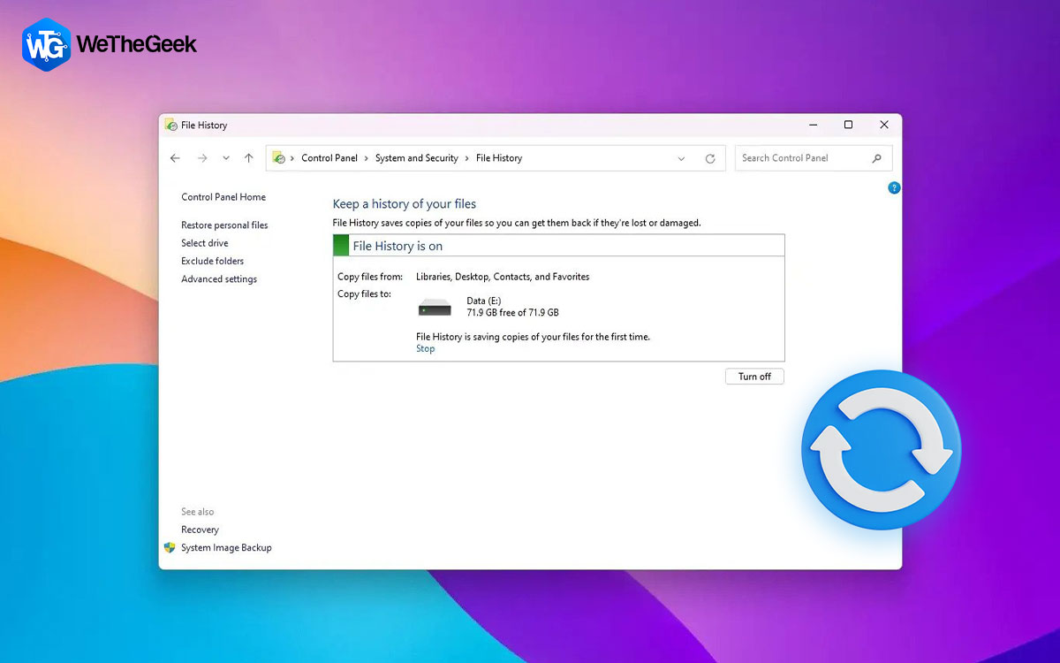Open the Select drive link

coord(205,243)
